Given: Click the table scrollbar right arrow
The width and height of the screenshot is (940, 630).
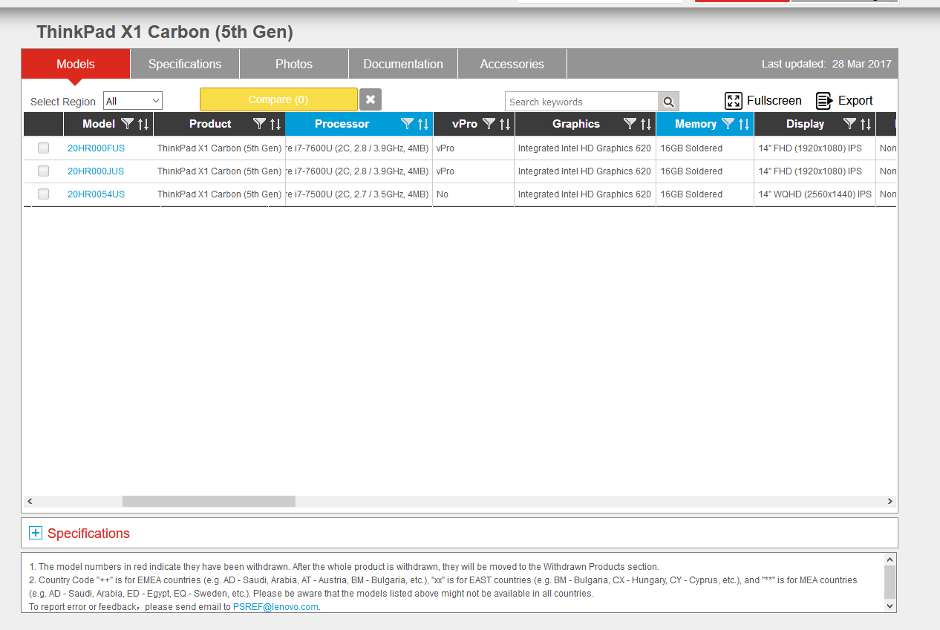Looking at the screenshot, I should click(x=890, y=502).
